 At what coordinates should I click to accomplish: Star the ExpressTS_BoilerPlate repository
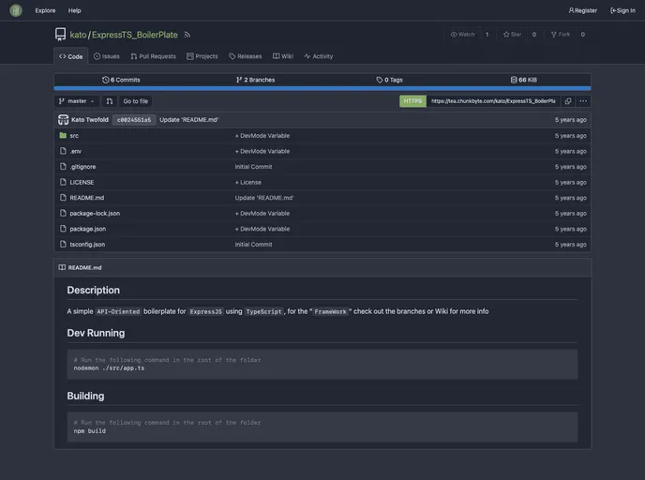point(513,35)
